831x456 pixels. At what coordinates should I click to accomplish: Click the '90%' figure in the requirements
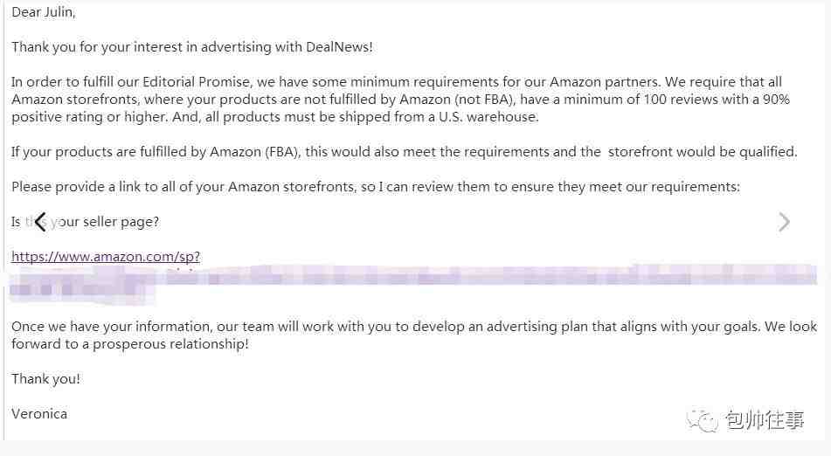777,100
